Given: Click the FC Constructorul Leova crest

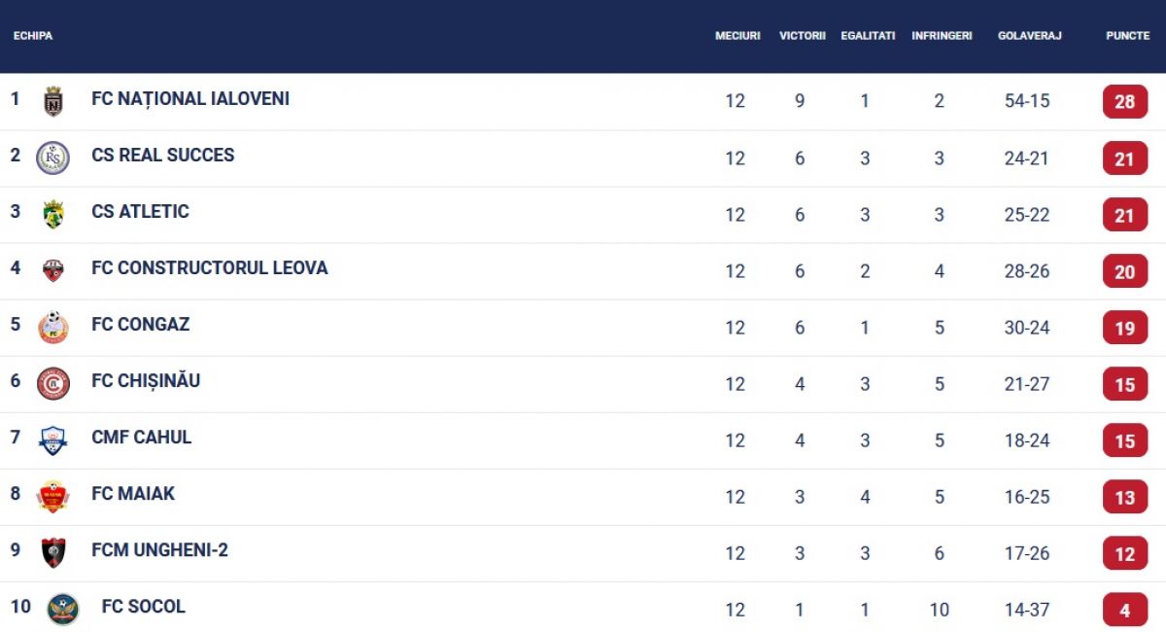Looking at the screenshot, I should point(53,270).
